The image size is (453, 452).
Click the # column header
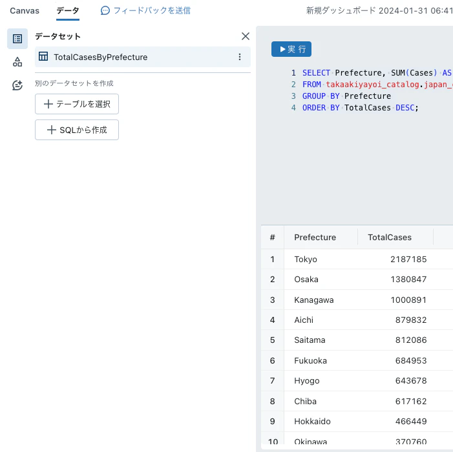tap(273, 237)
